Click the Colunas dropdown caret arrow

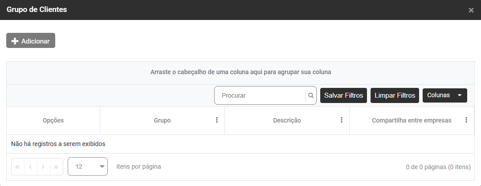click(x=460, y=95)
